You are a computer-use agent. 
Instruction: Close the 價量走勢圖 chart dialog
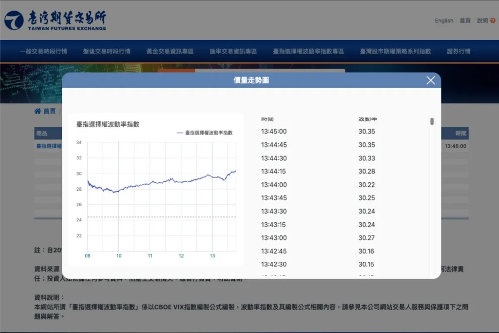(430, 80)
